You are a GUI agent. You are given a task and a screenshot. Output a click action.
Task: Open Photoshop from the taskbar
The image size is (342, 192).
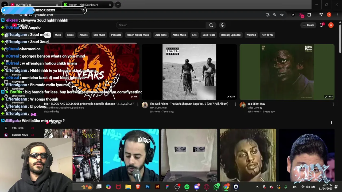coord(147,187)
